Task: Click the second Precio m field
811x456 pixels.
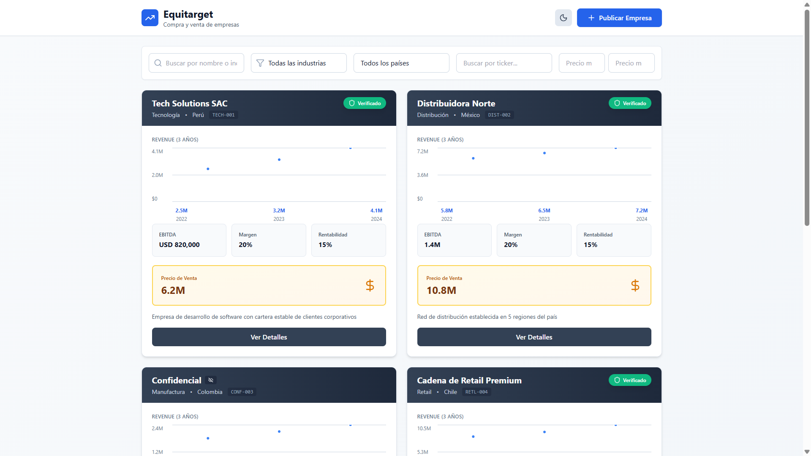Action: 631,63
